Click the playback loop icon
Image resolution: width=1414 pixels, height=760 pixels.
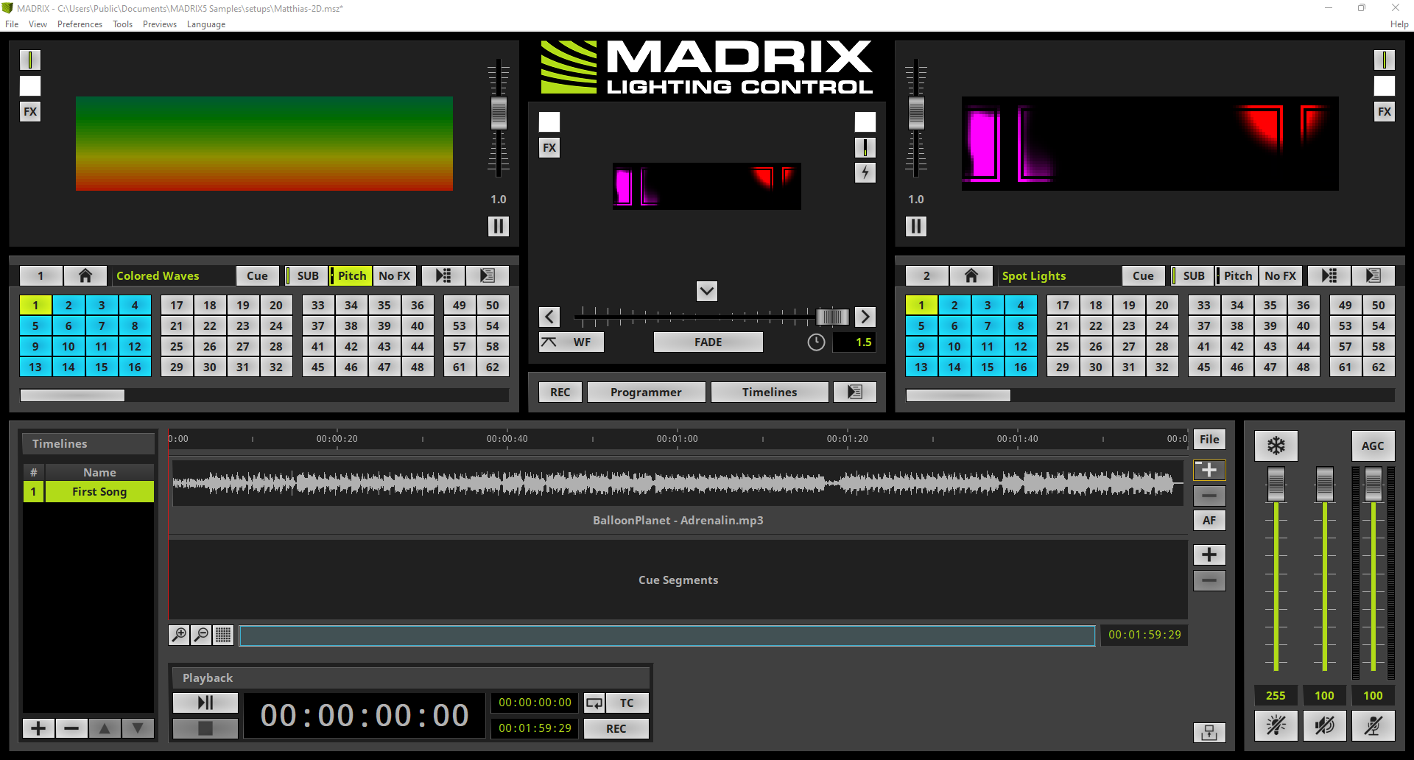[594, 703]
